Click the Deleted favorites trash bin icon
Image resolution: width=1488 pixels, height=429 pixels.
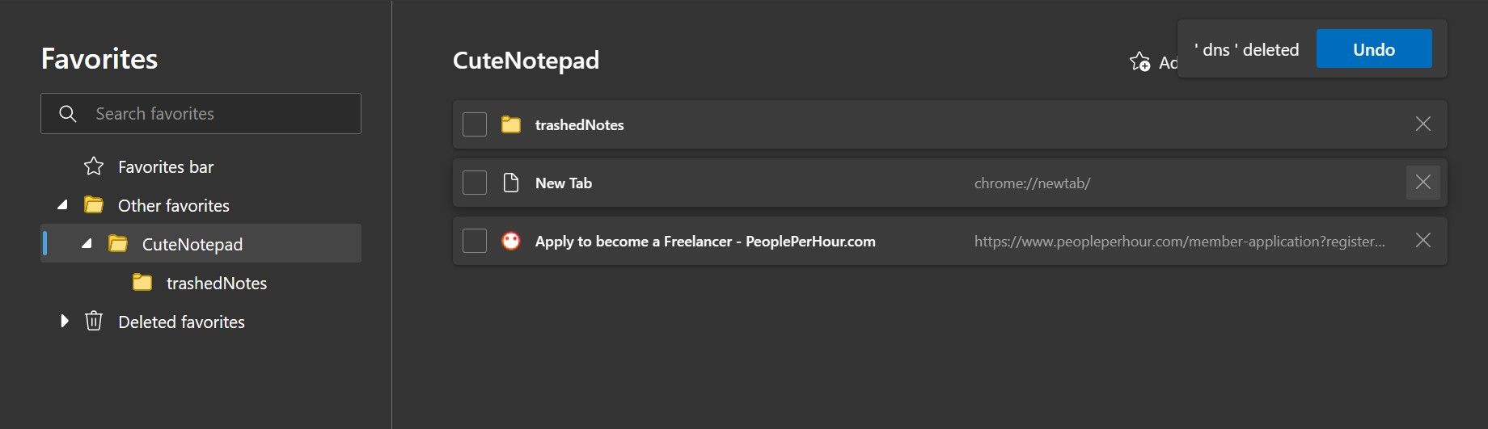pyautogui.click(x=94, y=322)
